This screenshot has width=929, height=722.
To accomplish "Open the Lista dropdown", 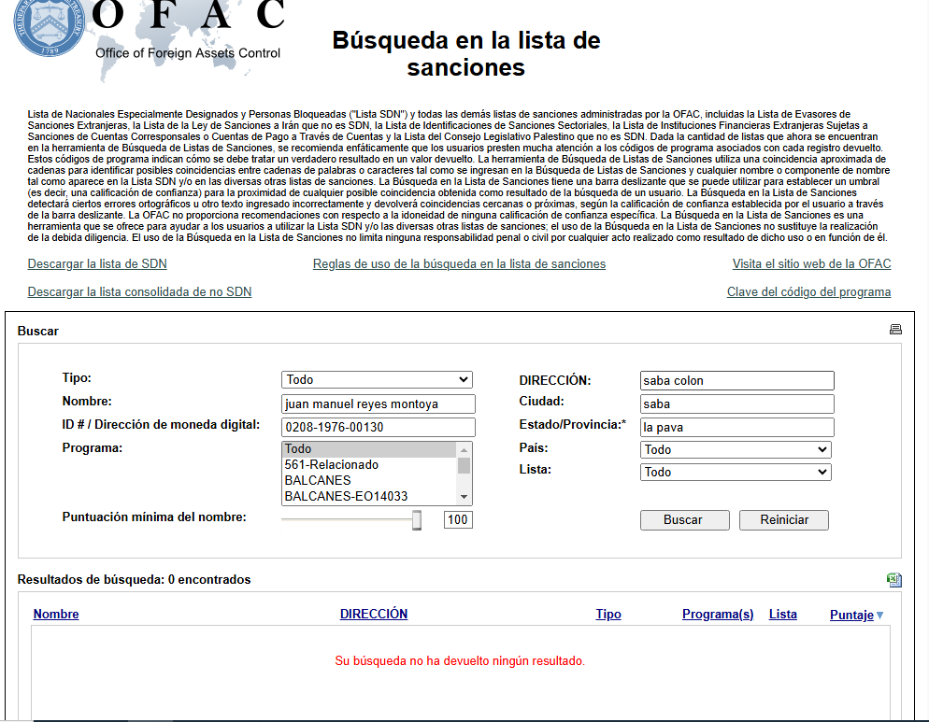I will tap(736, 473).
